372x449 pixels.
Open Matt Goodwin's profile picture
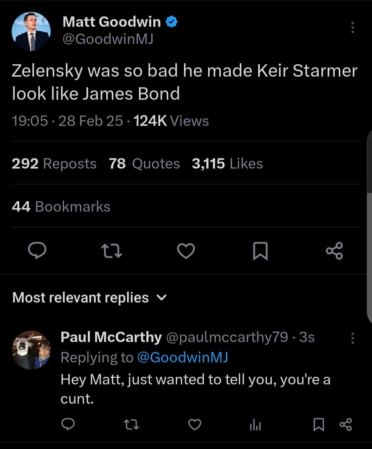(x=31, y=32)
